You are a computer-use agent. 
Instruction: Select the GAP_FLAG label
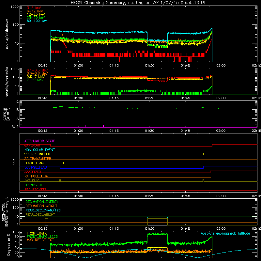pyautogui.click(x=32, y=145)
